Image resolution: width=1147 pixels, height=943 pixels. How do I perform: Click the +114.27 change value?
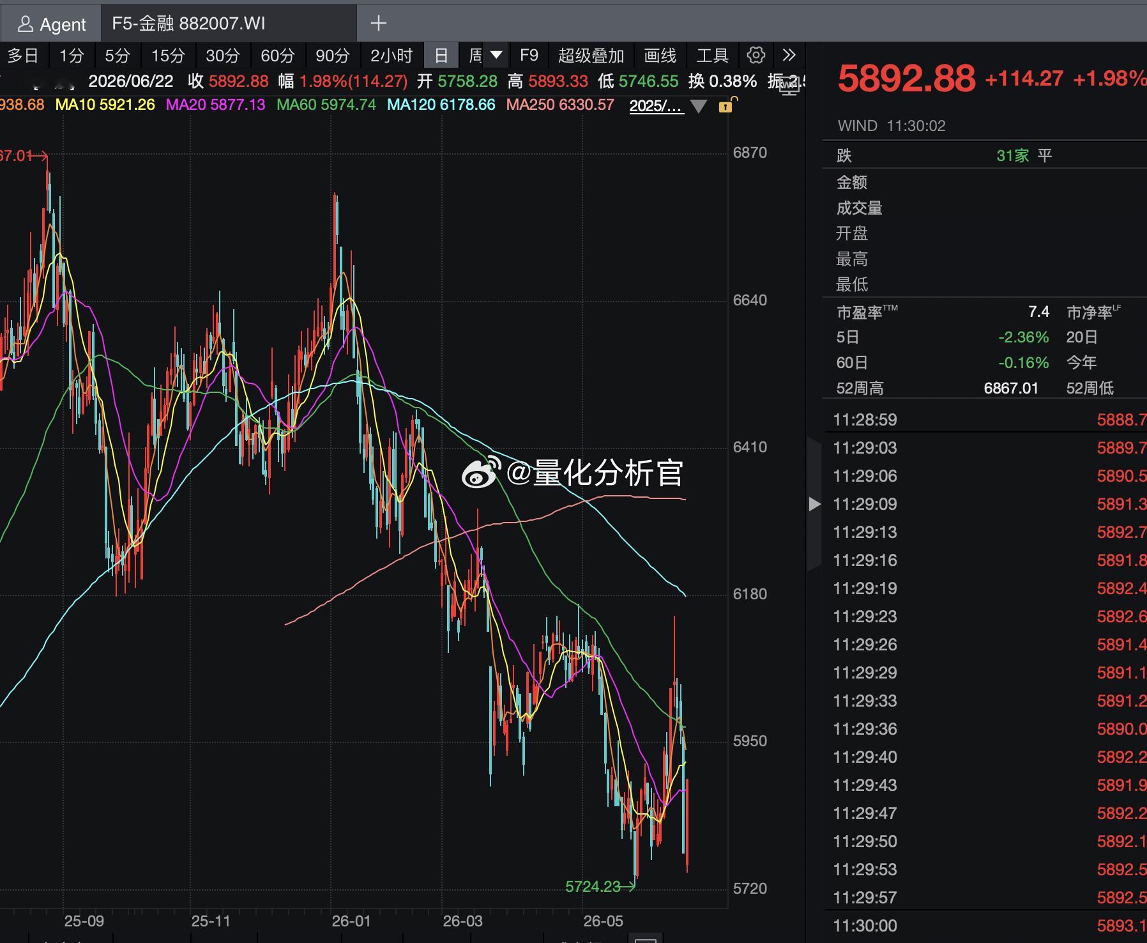(1024, 79)
